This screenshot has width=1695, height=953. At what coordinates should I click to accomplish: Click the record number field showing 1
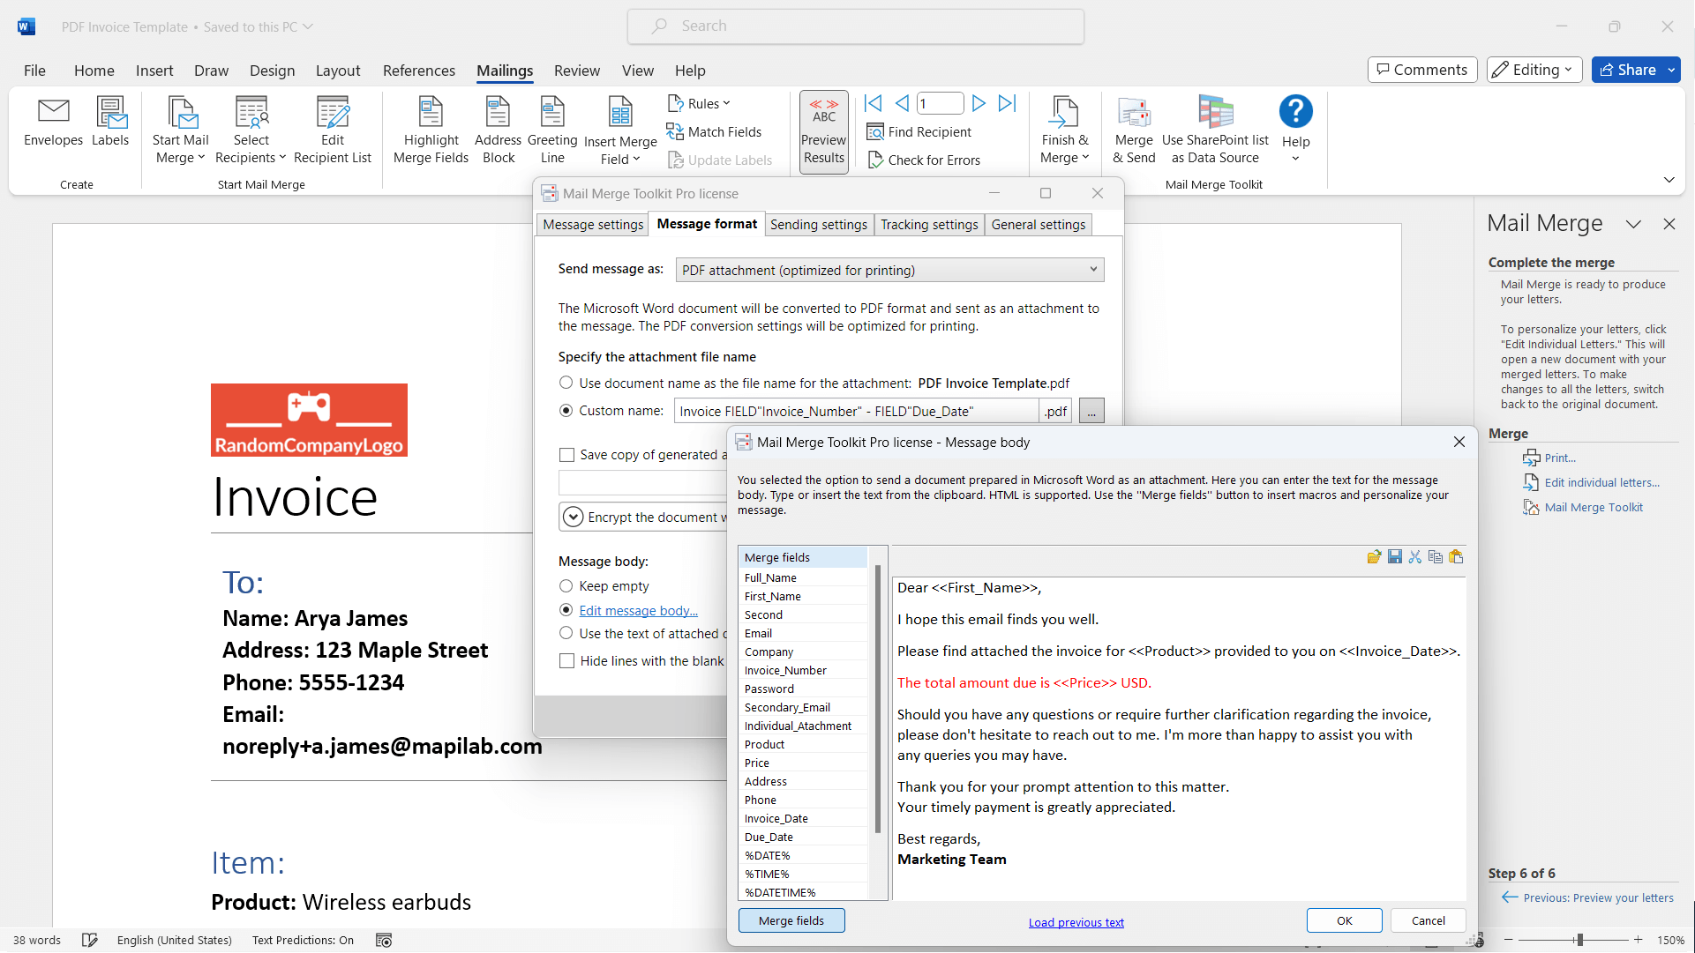point(940,102)
